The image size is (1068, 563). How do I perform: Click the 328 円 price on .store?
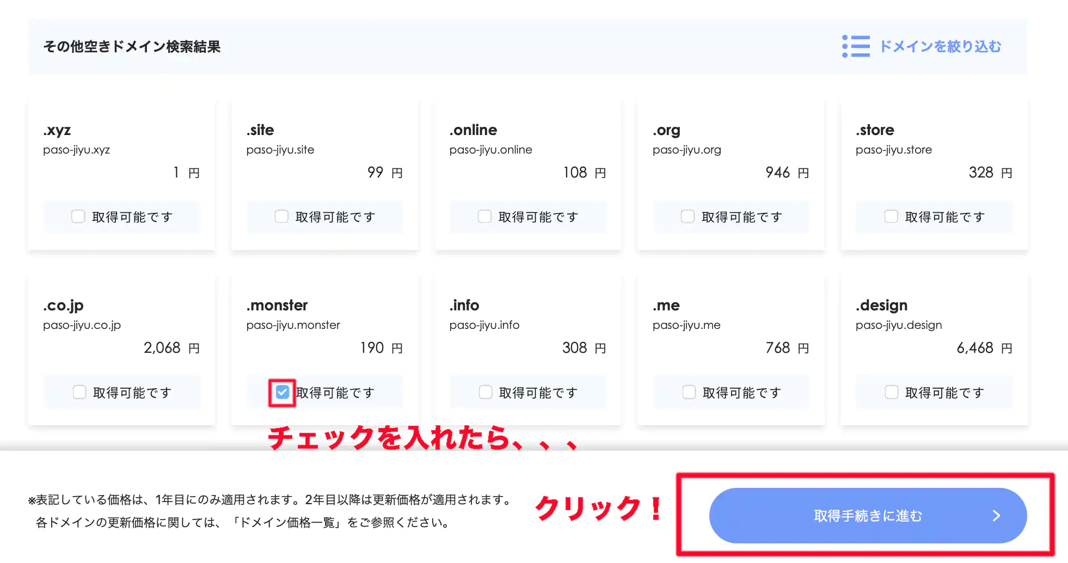pos(990,173)
